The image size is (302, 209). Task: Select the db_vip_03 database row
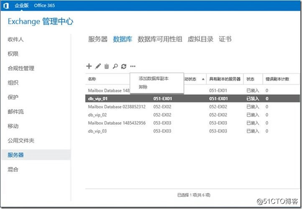(x=192, y=131)
